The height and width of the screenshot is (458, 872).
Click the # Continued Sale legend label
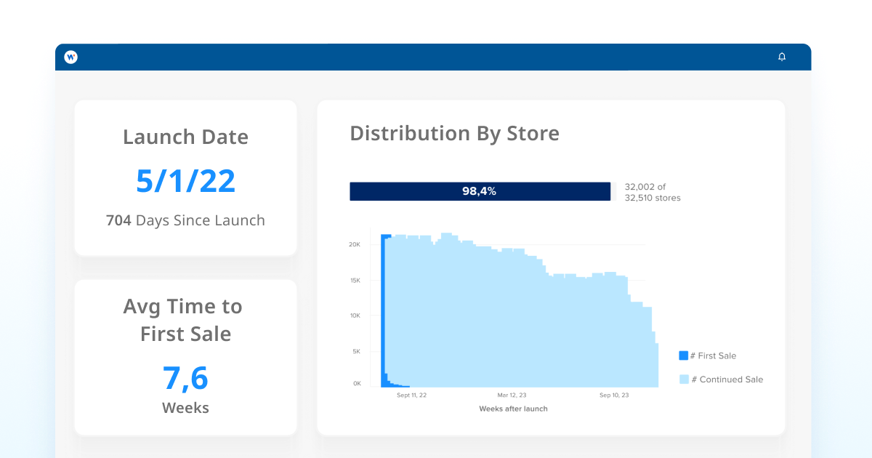coord(727,379)
